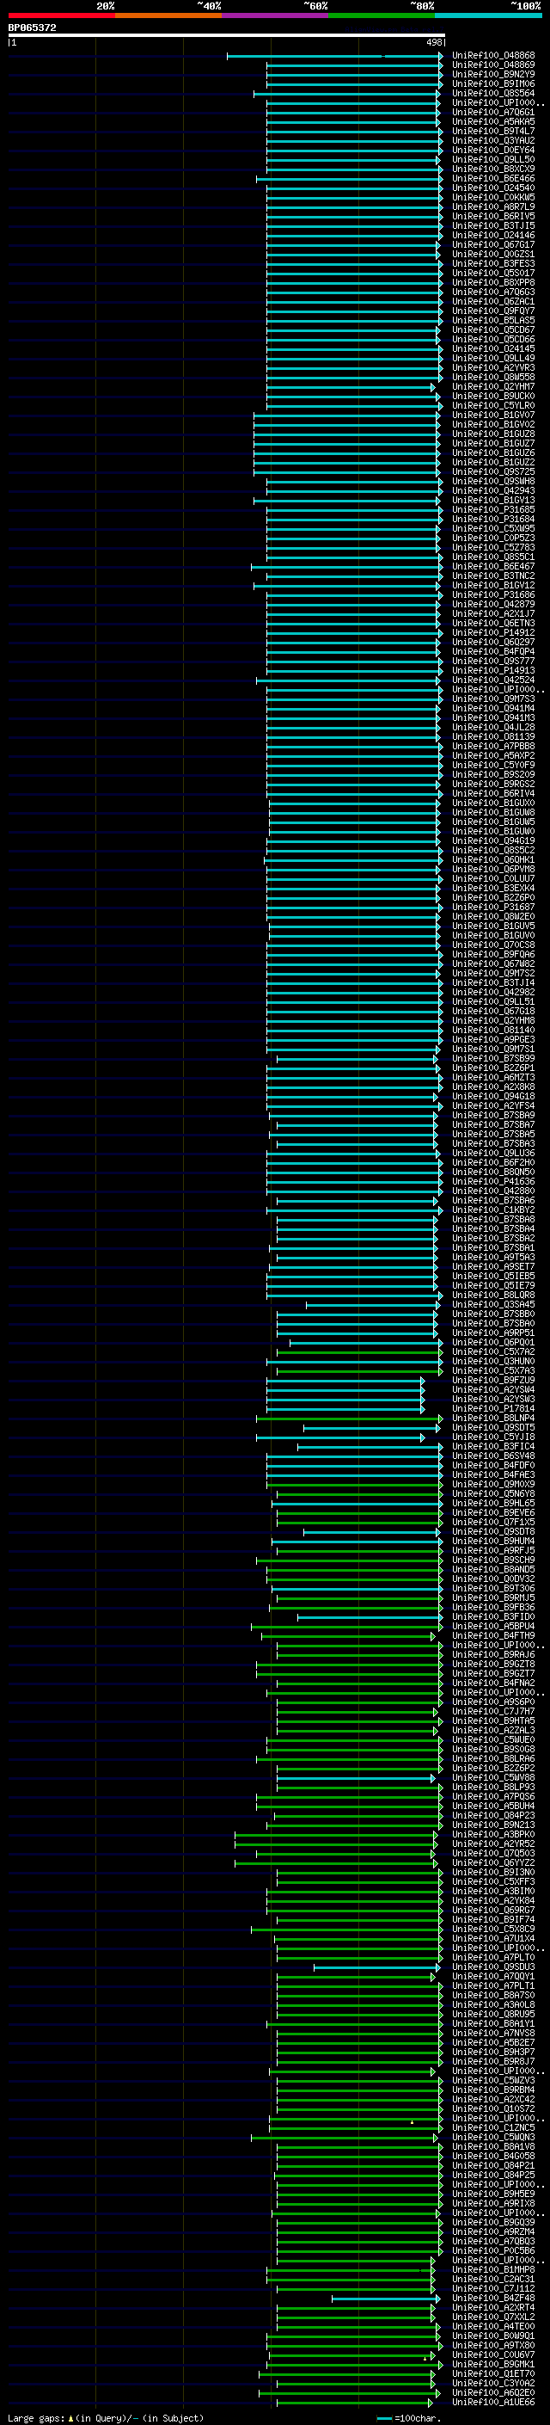
Task: Click the 498 query end position
Action: [x=433, y=42]
